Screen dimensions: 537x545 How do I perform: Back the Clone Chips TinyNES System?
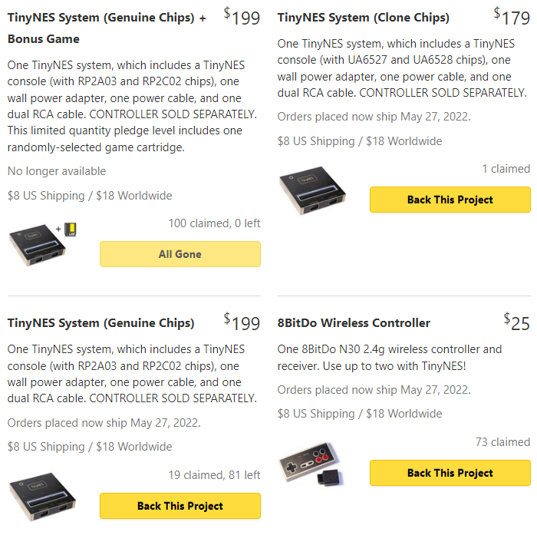coord(450,200)
